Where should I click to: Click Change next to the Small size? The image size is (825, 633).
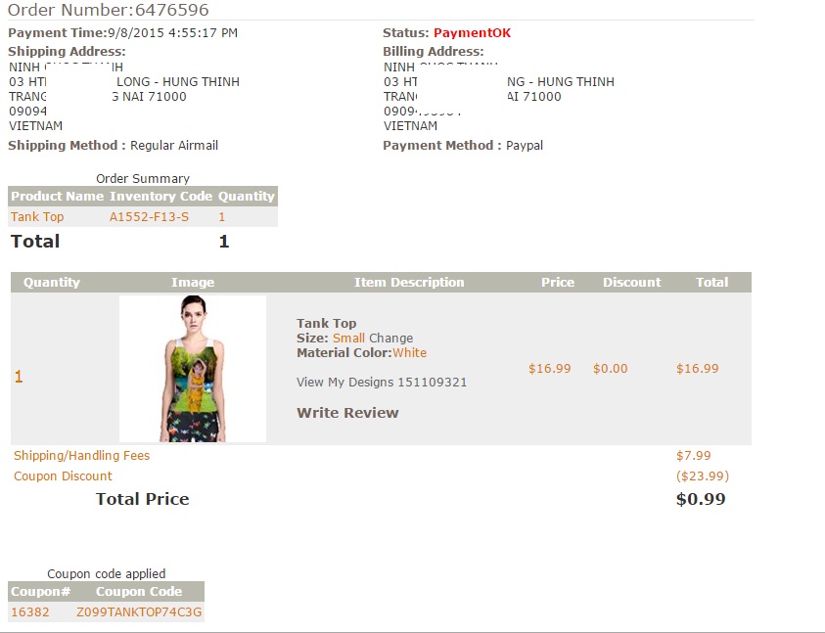click(390, 339)
